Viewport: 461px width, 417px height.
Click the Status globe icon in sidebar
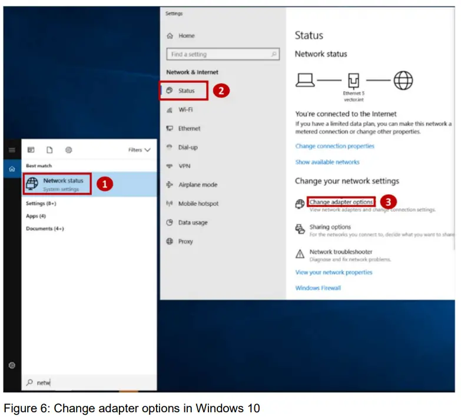pos(170,91)
